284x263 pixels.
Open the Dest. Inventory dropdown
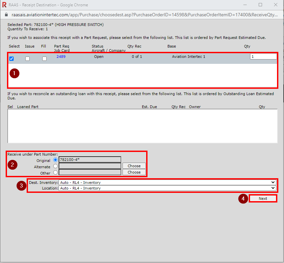click(x=167, y=182)
